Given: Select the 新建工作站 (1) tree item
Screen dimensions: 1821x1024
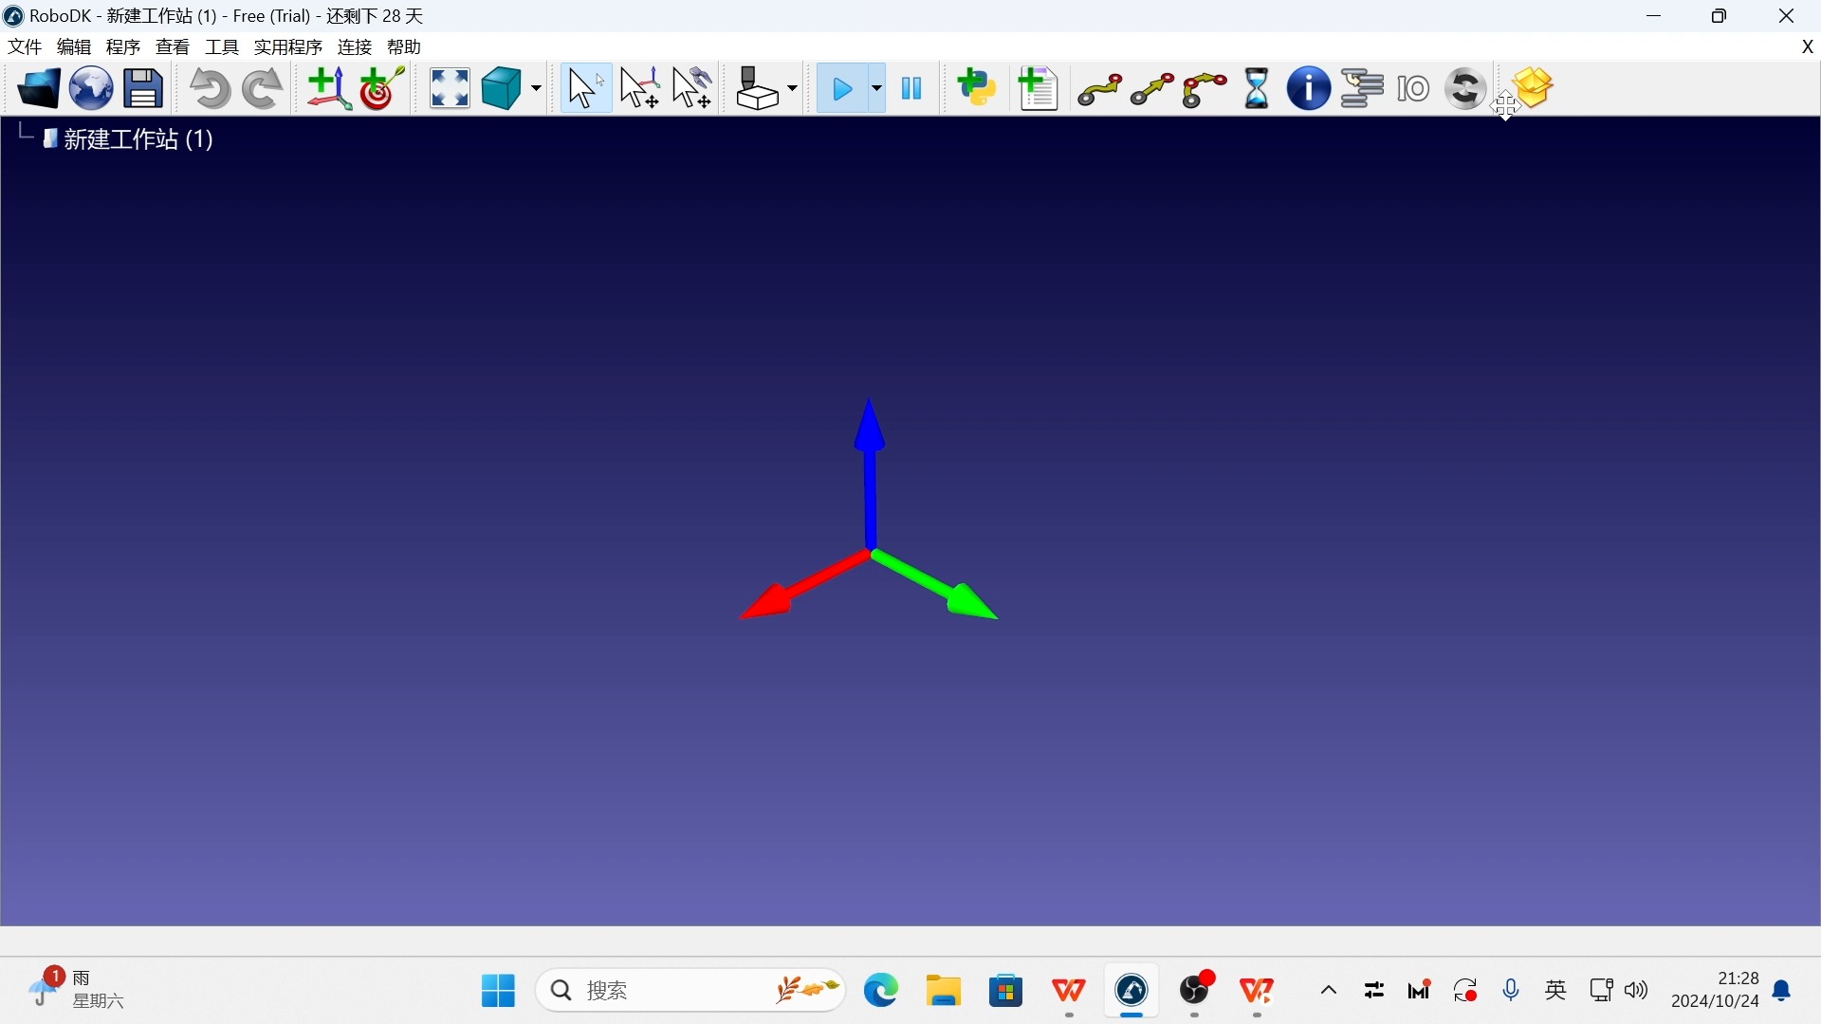Looking at the screenshot, I should 138,140.
